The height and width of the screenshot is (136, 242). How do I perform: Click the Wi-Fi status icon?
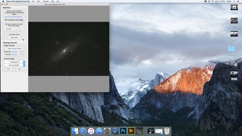click(x=213, y=1)
